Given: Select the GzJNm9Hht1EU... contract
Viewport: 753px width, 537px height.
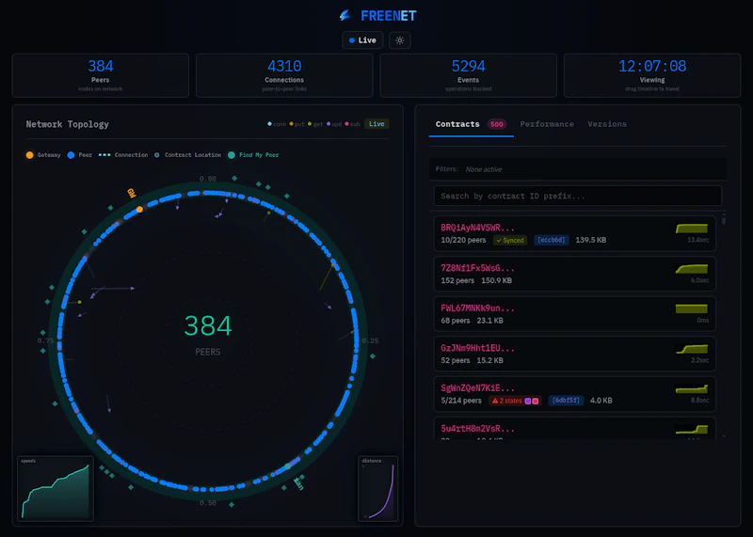Looking at the screenshot, I should (574, 354).
